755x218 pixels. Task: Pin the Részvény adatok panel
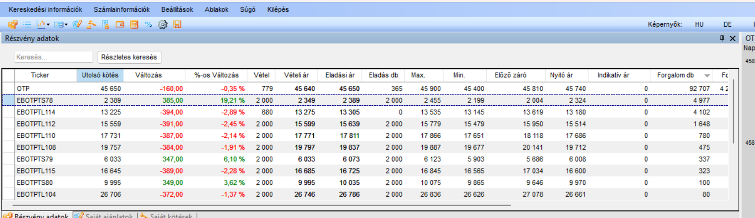click(x=722, y=38)
